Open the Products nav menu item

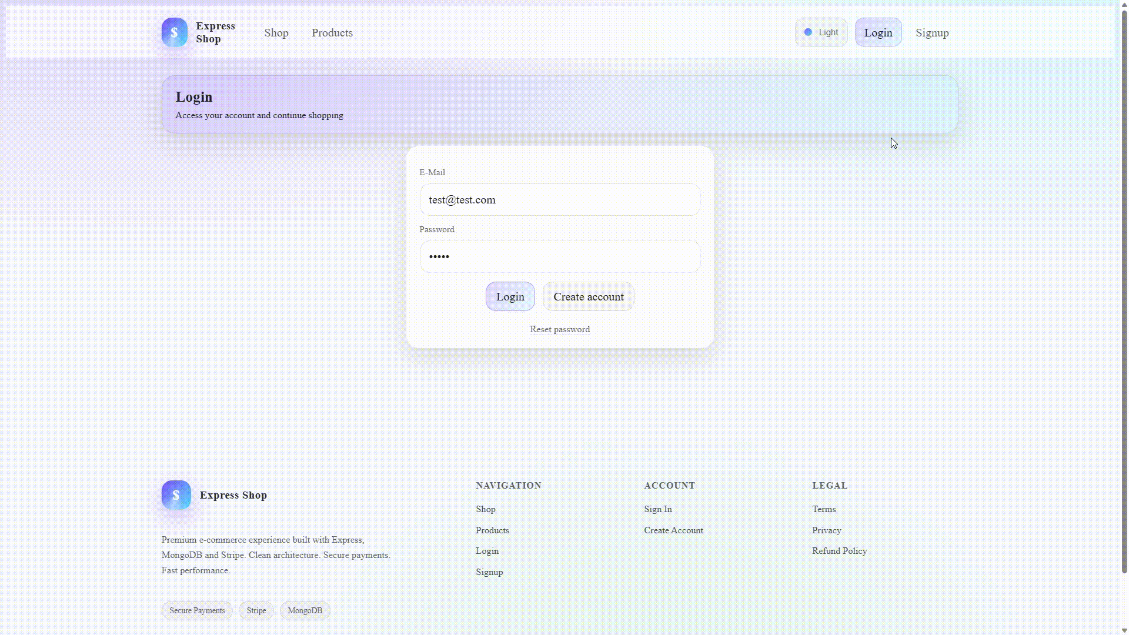pyautogui.click(x=332, y=33)
